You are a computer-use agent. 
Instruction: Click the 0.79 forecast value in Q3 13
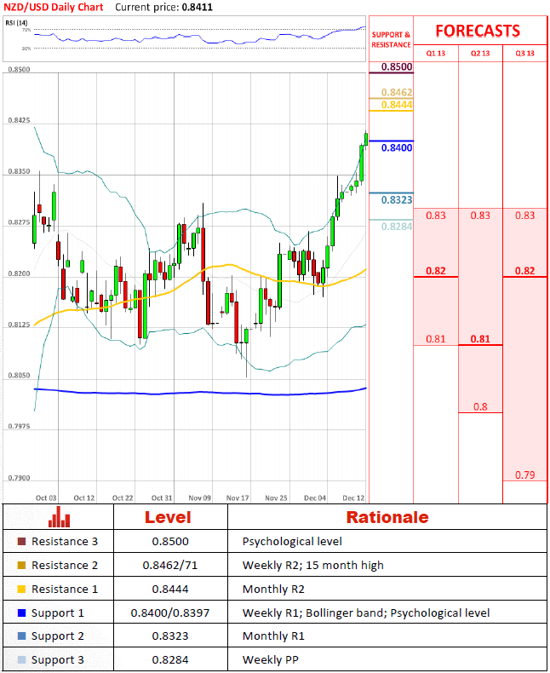tap(525, 475)
